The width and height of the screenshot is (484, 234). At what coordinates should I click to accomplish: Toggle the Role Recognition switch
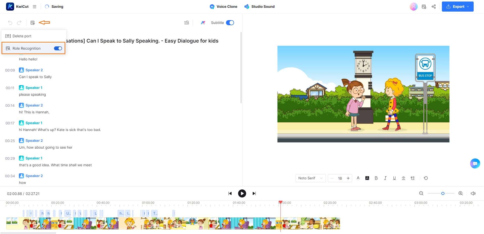pos(58,48)
